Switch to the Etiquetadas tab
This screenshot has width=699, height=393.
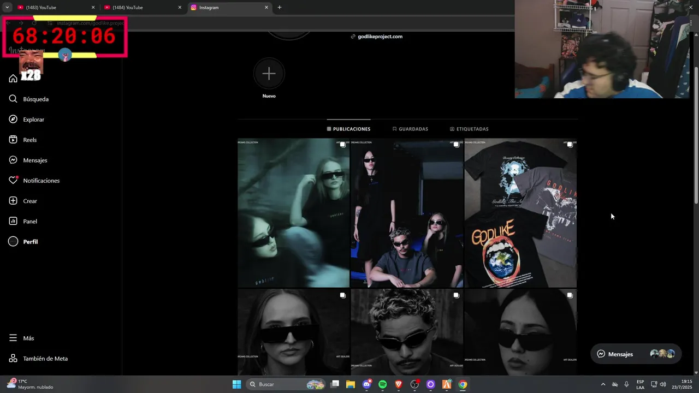coord(469,129)
